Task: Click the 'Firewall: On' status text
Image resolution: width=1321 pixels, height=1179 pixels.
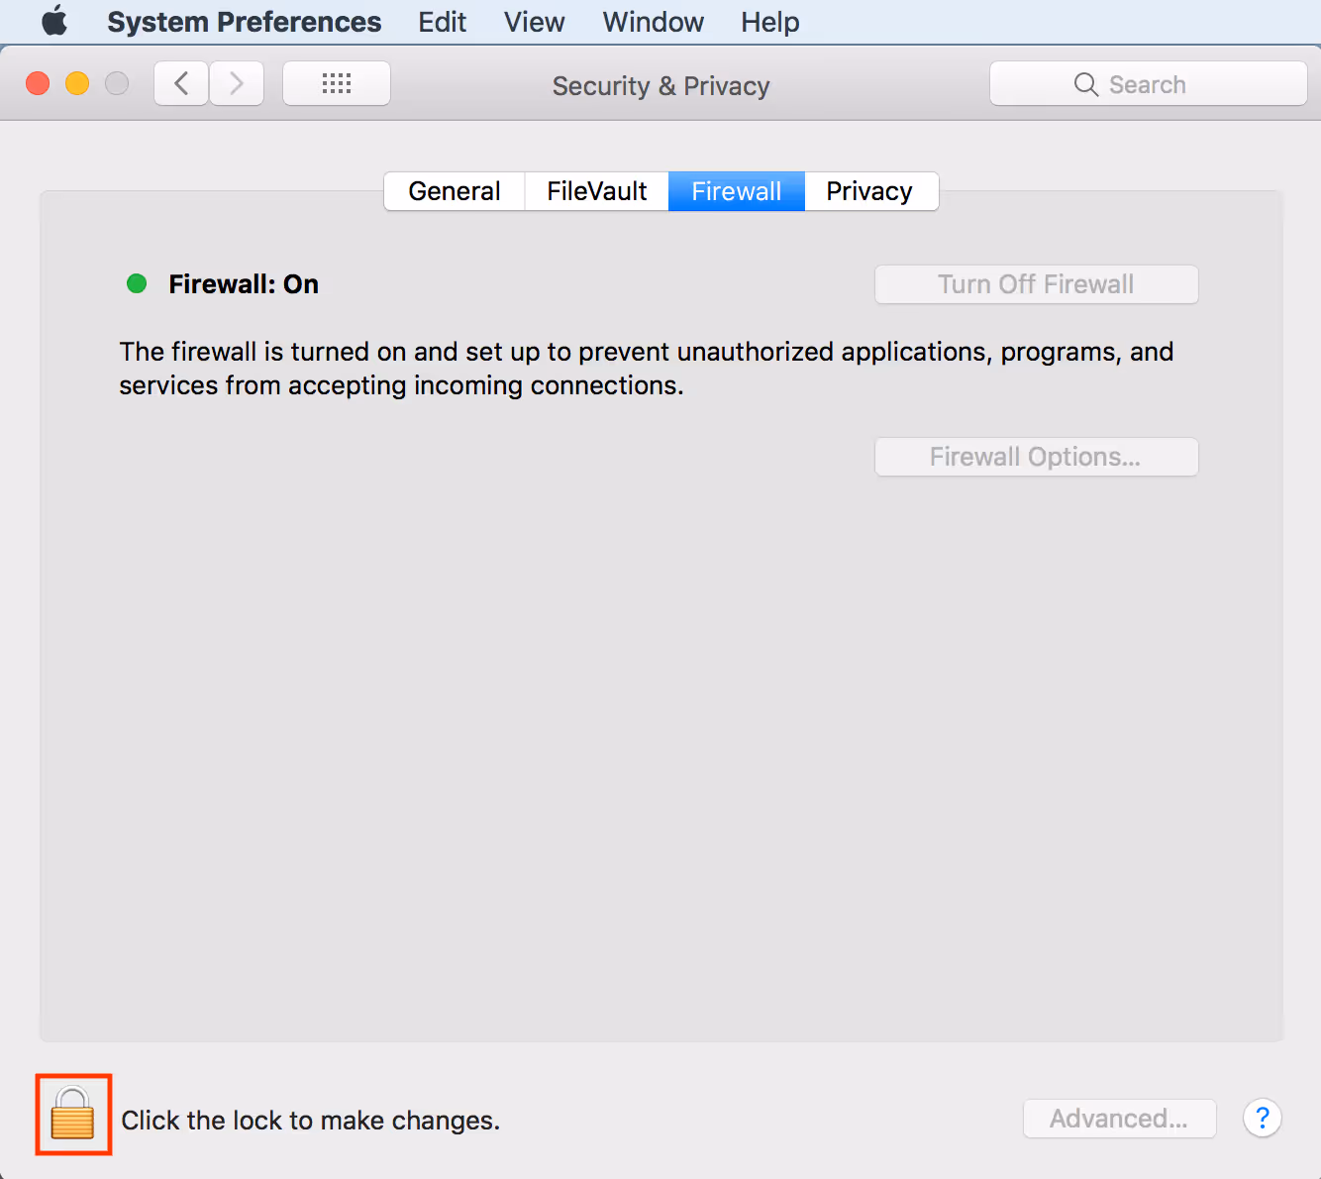Action: [x=244, y=284]
